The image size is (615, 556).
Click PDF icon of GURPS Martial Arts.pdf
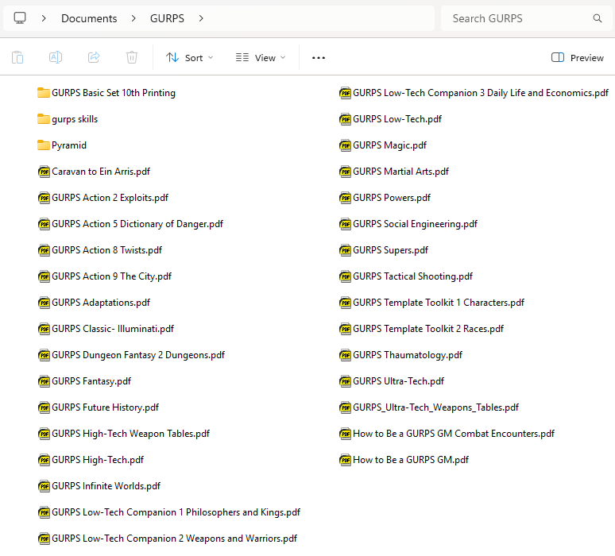(x=345, y=172)
